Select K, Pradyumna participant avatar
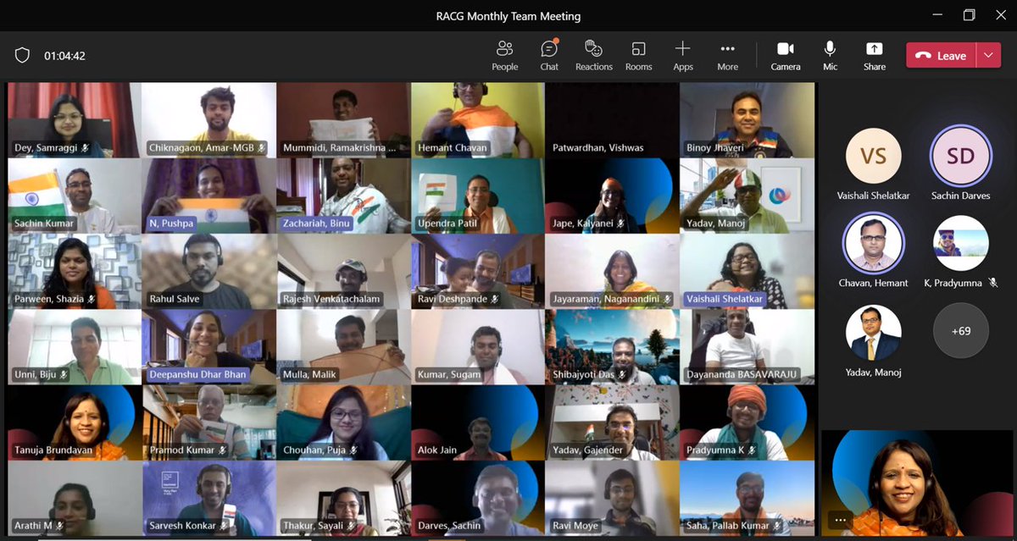The width and height of the screenshot is (1017, 541). pos(960,243)
